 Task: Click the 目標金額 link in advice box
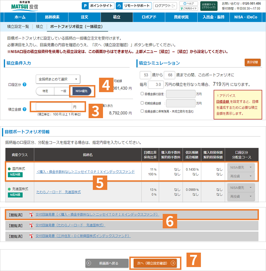pos(223,102)
